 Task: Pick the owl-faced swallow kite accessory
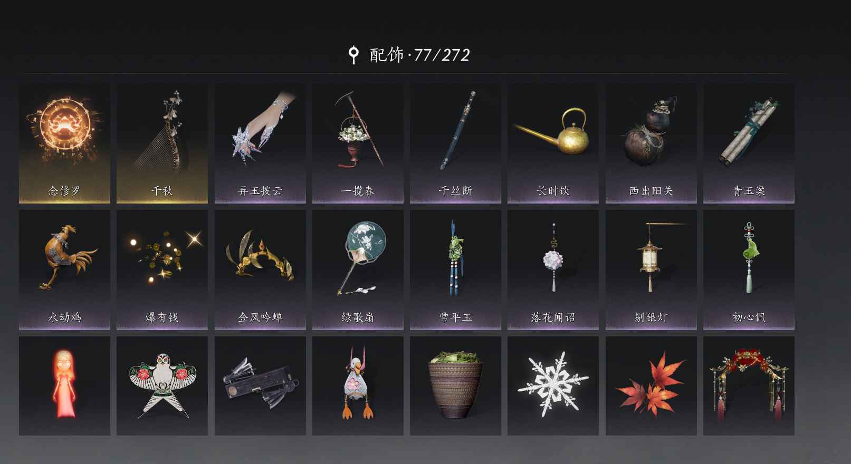[162, 386]
